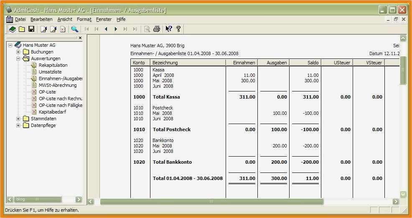
Task: Open the Rekapitulation report
Action: tap(53, 65)
